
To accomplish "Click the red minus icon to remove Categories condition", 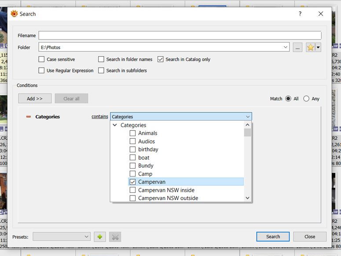I will point(29,117).
